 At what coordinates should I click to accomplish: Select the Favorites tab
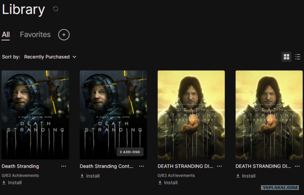coord(35,35)
